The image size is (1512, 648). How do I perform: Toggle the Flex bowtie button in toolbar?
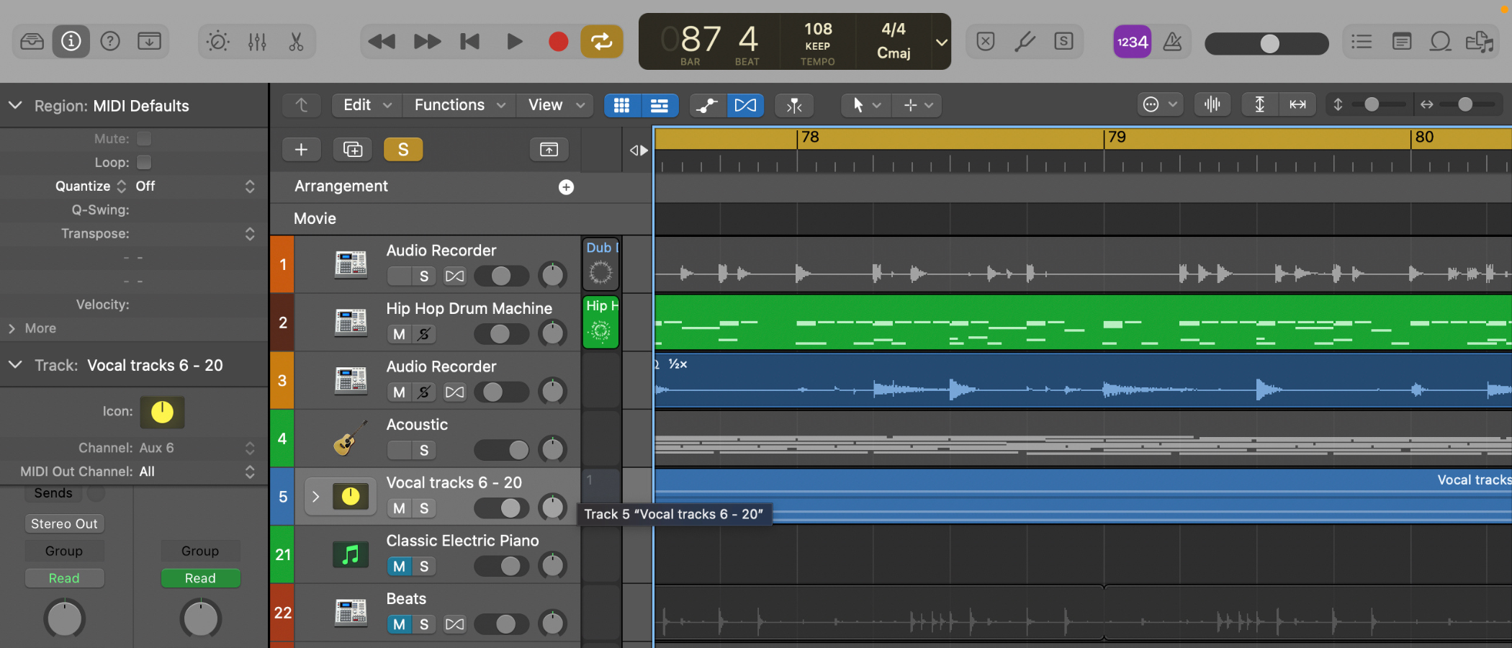click(745, 106)
